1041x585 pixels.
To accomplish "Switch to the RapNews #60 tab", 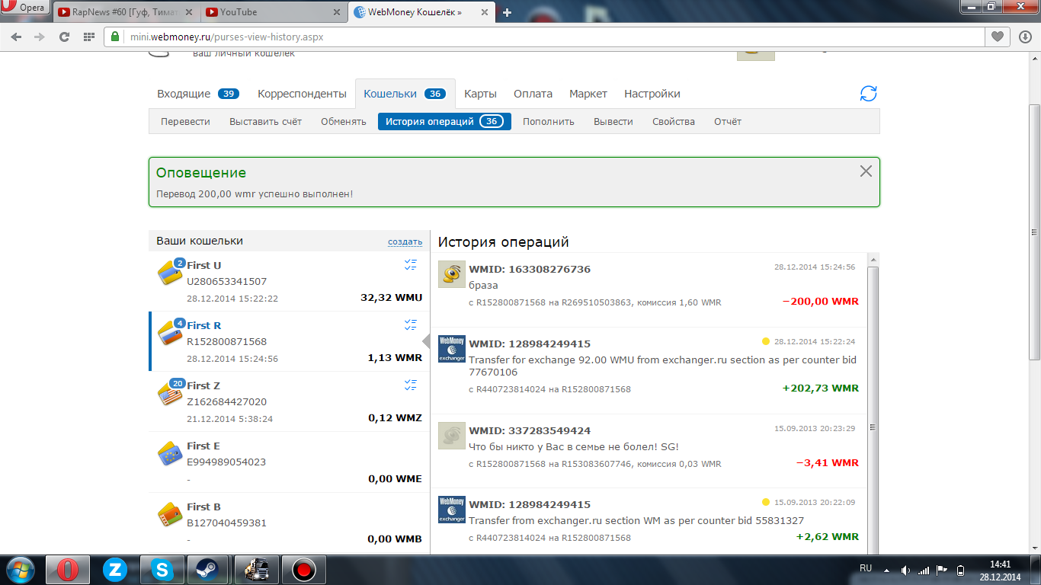I will (125, 12).
